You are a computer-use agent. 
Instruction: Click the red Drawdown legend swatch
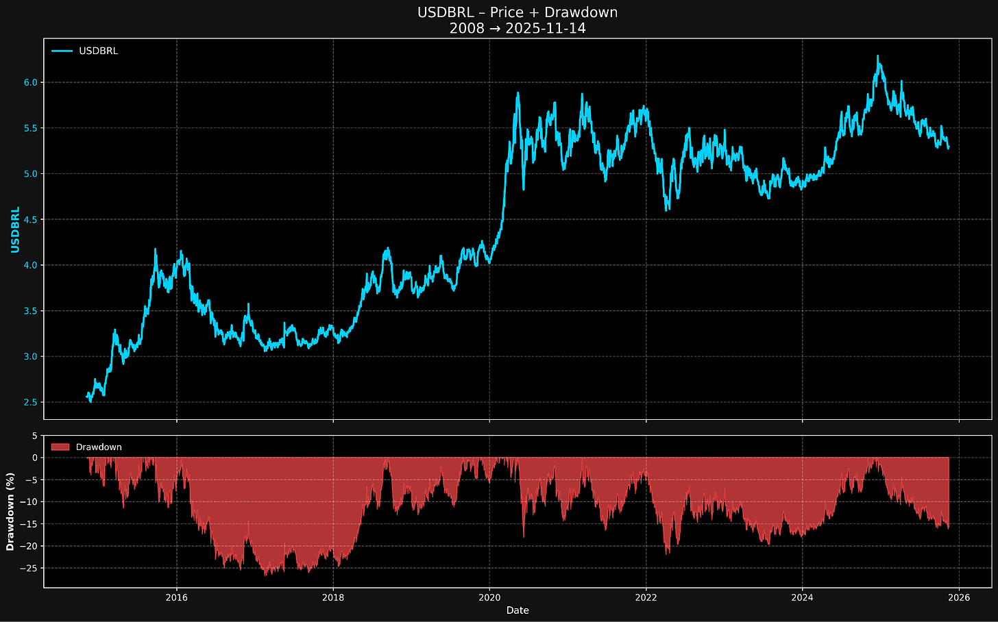[60, 447]
